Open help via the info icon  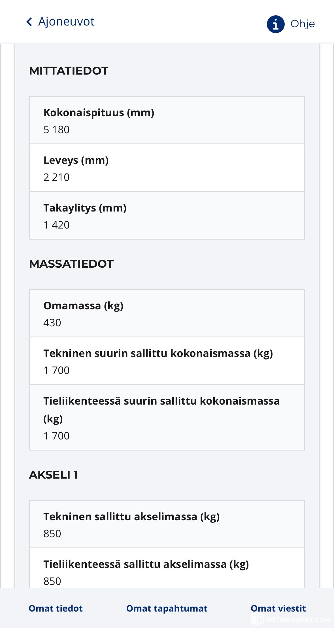[275, 24]
